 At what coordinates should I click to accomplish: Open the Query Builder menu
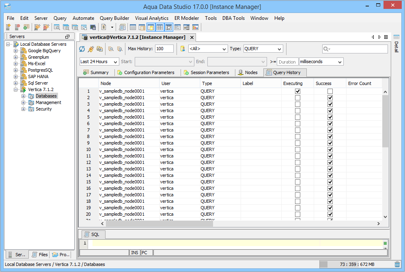114,18
